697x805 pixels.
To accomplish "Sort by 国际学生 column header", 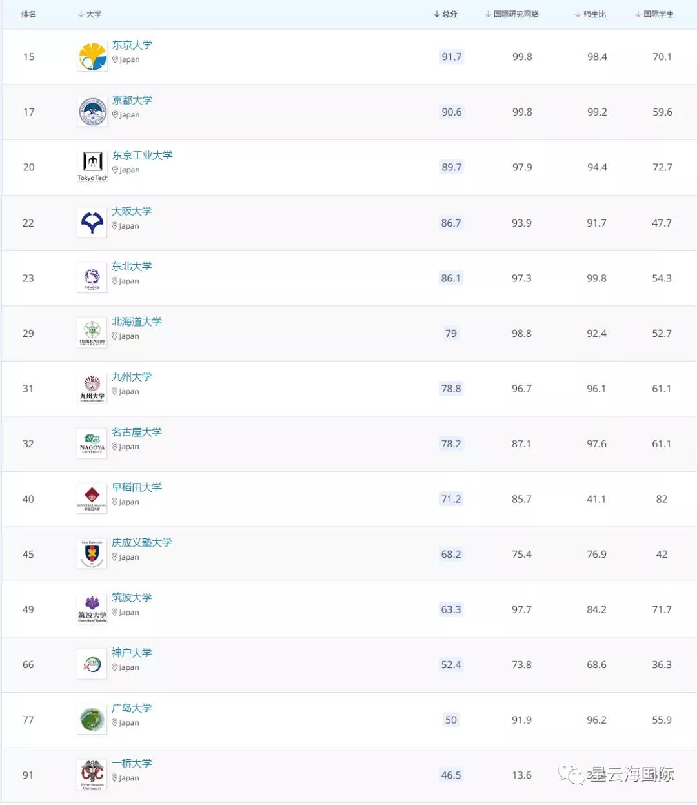I will (x=654, y=14).
